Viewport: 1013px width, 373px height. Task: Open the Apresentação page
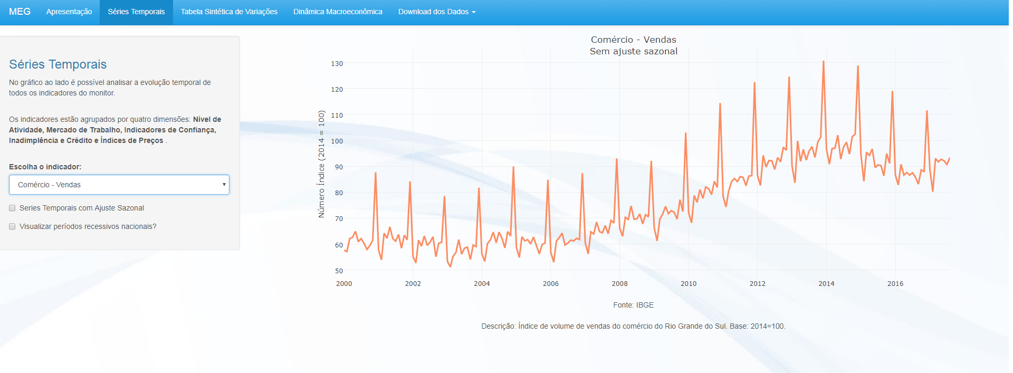pyautogui.click(x=69, y=12)
